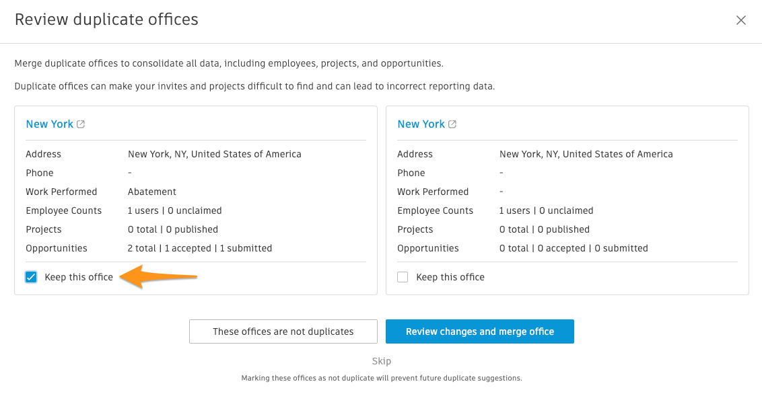Open external link icon beside left New York

point(81,124)
